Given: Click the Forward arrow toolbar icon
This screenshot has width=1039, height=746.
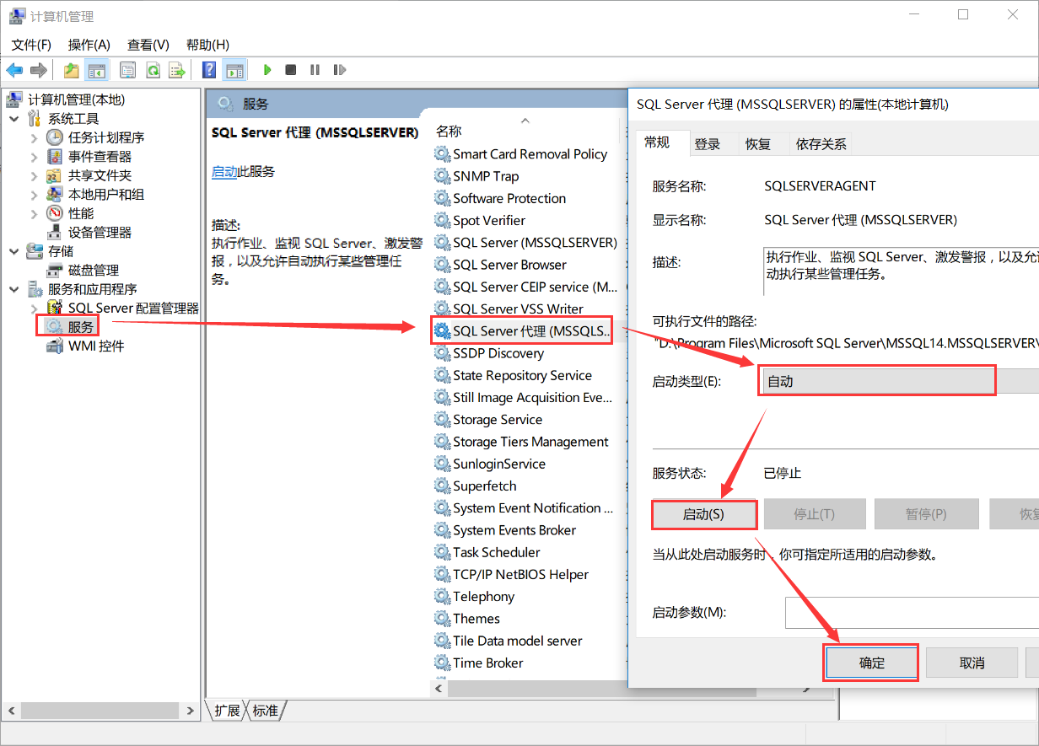Looking at the screenshot, I should coord(38,70).
